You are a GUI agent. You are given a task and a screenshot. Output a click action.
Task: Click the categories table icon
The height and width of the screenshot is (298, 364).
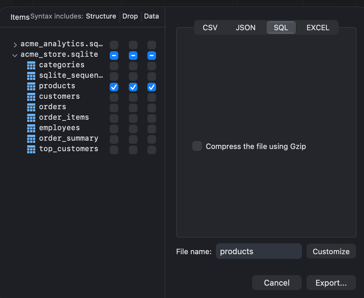(31, 65)
